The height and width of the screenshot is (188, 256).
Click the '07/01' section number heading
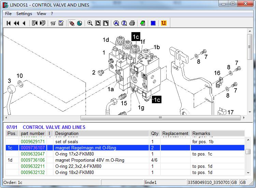(x=12, y=127)
